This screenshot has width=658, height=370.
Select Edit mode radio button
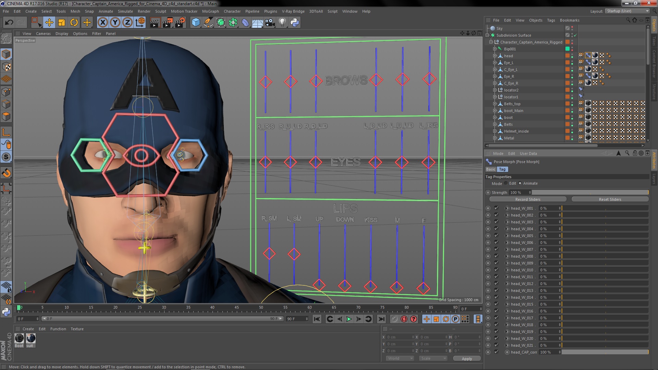tap(506, 183)
